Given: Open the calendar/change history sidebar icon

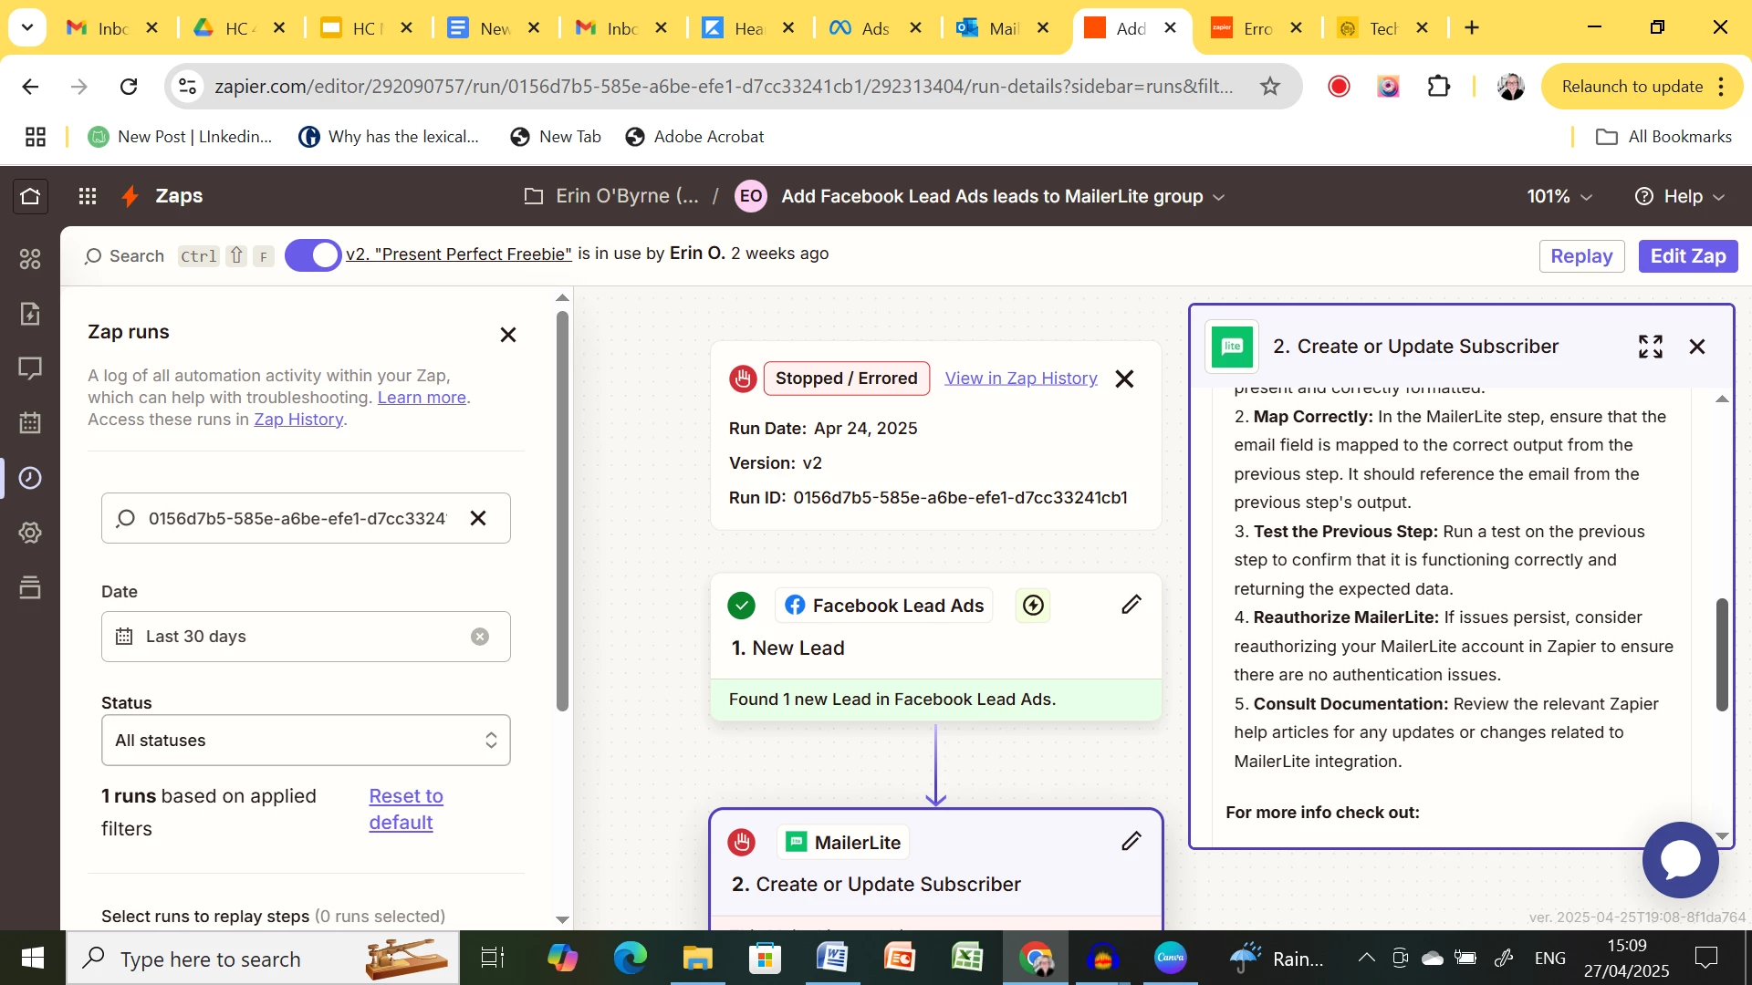Looking at the screenshot, I should [x=30, y=423].
